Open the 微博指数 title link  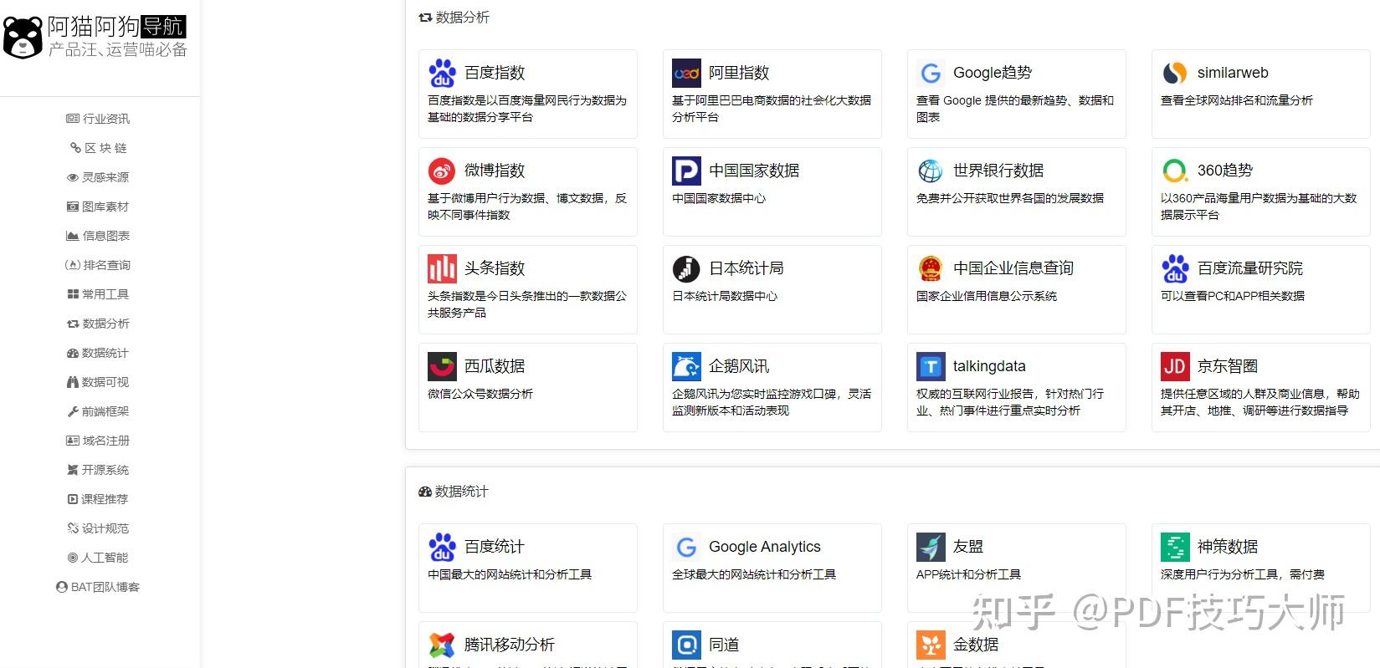[x=495, y=171]
